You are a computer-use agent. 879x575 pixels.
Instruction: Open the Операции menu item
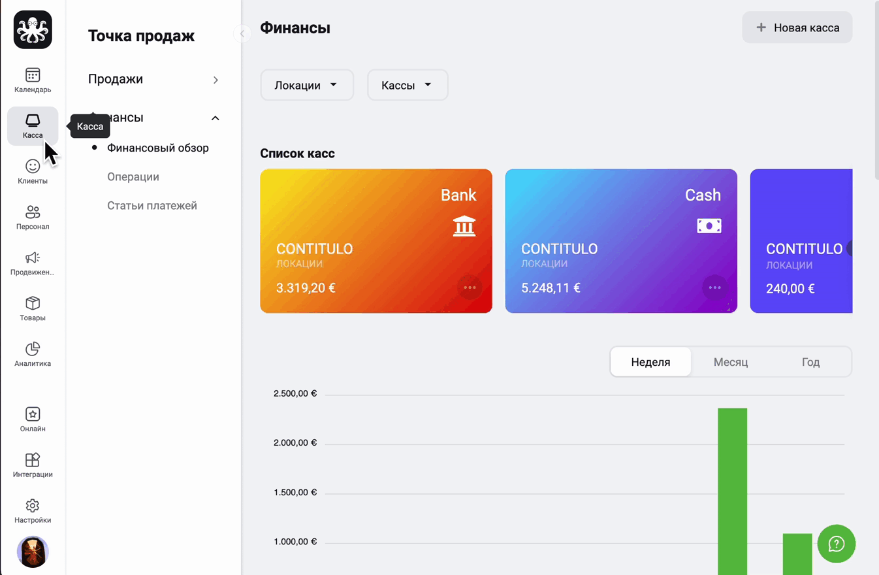click(133, 176)
